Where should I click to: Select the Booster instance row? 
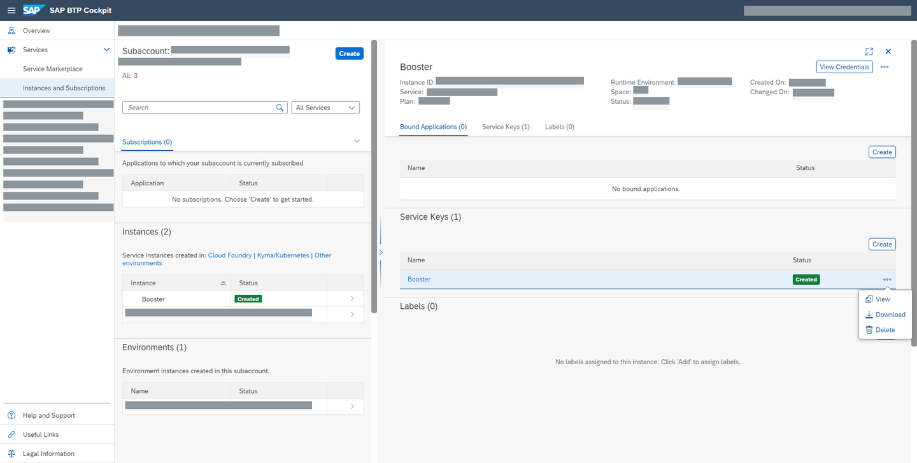(243, 299)
